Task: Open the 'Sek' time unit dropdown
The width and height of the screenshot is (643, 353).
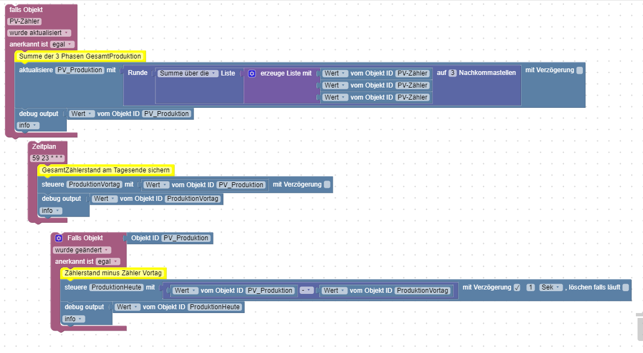Action: [x=551, y=287]
